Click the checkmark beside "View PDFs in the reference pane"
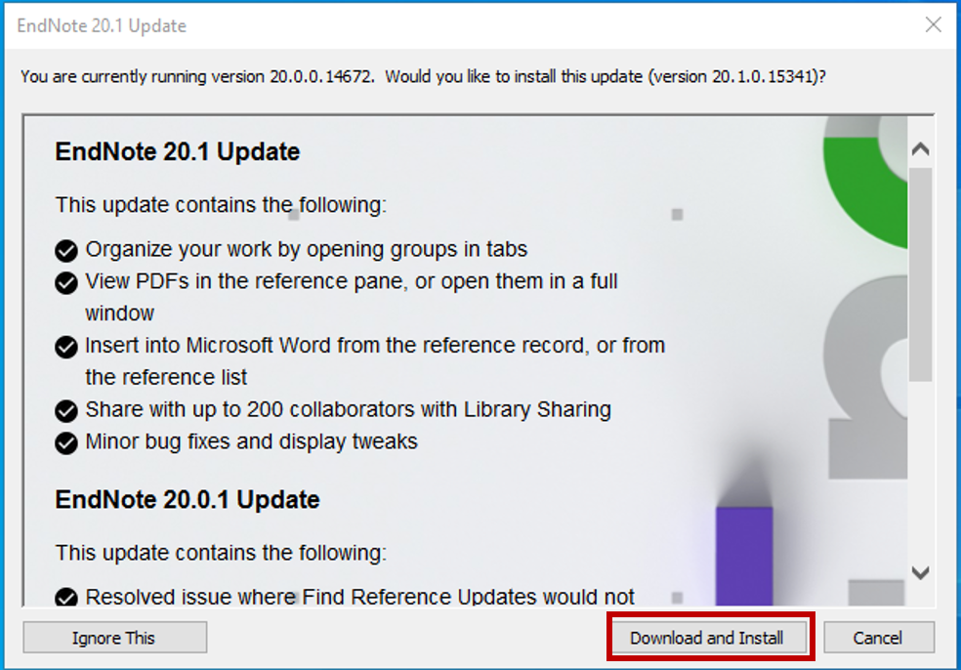The width and height of the screenshot is (961, 670). click(65, 281)
